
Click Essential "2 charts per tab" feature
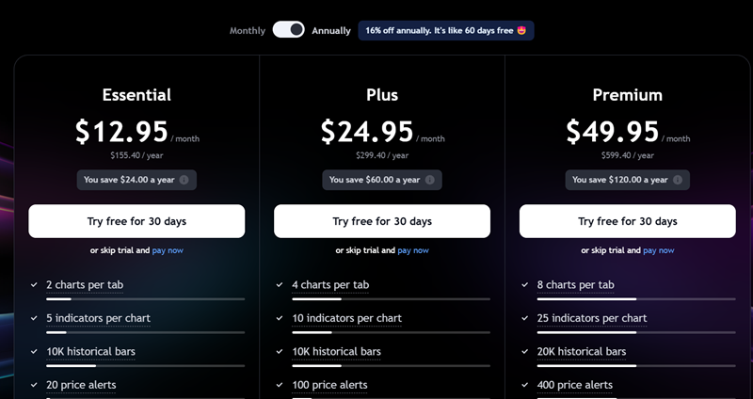point(85,284)
